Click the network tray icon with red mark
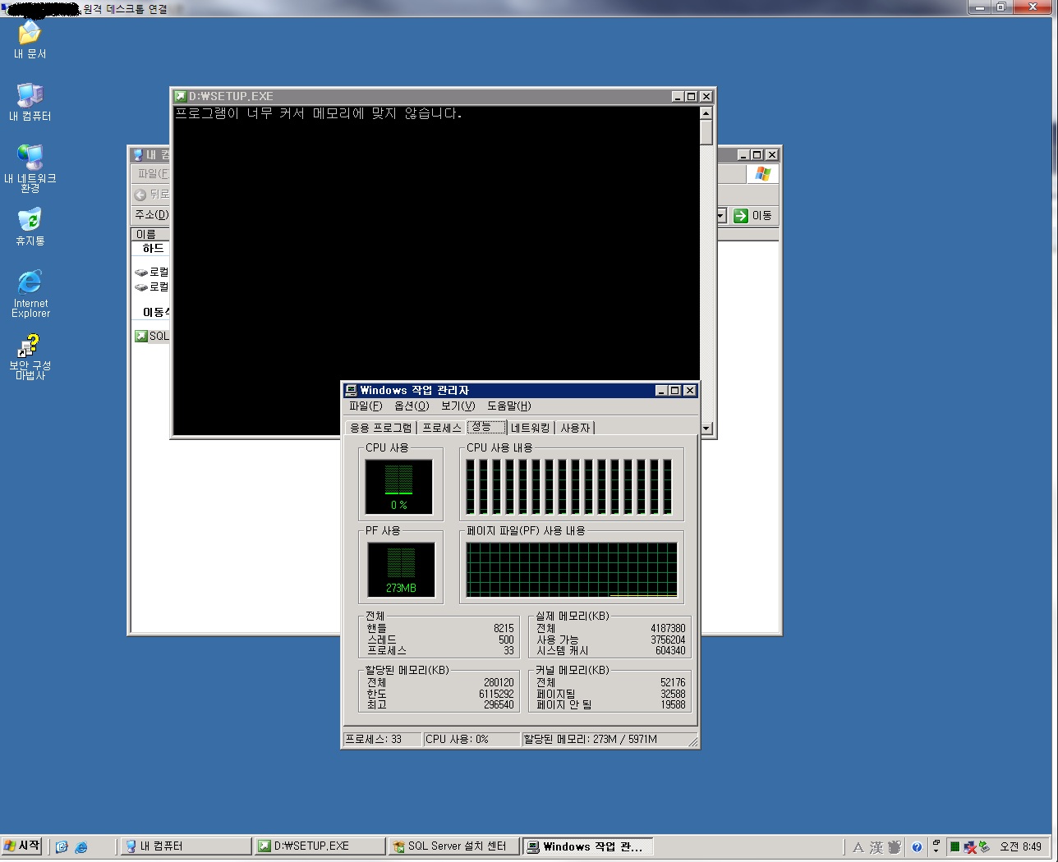This screenshot has height=862, width=1058. (970, 846)
